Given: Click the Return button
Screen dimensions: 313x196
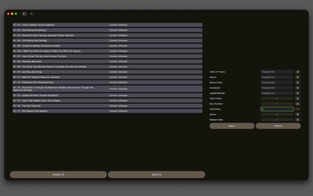Looking at the screenshot, I should (232, 126).
